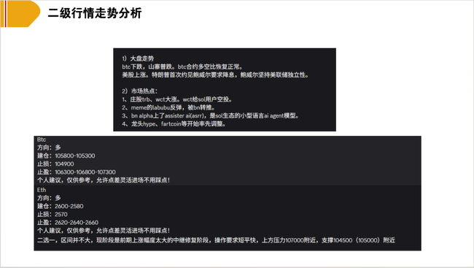Click the slide title 二级行情走势分析
Screen dimensions: 474x268
tap(95, 13)
